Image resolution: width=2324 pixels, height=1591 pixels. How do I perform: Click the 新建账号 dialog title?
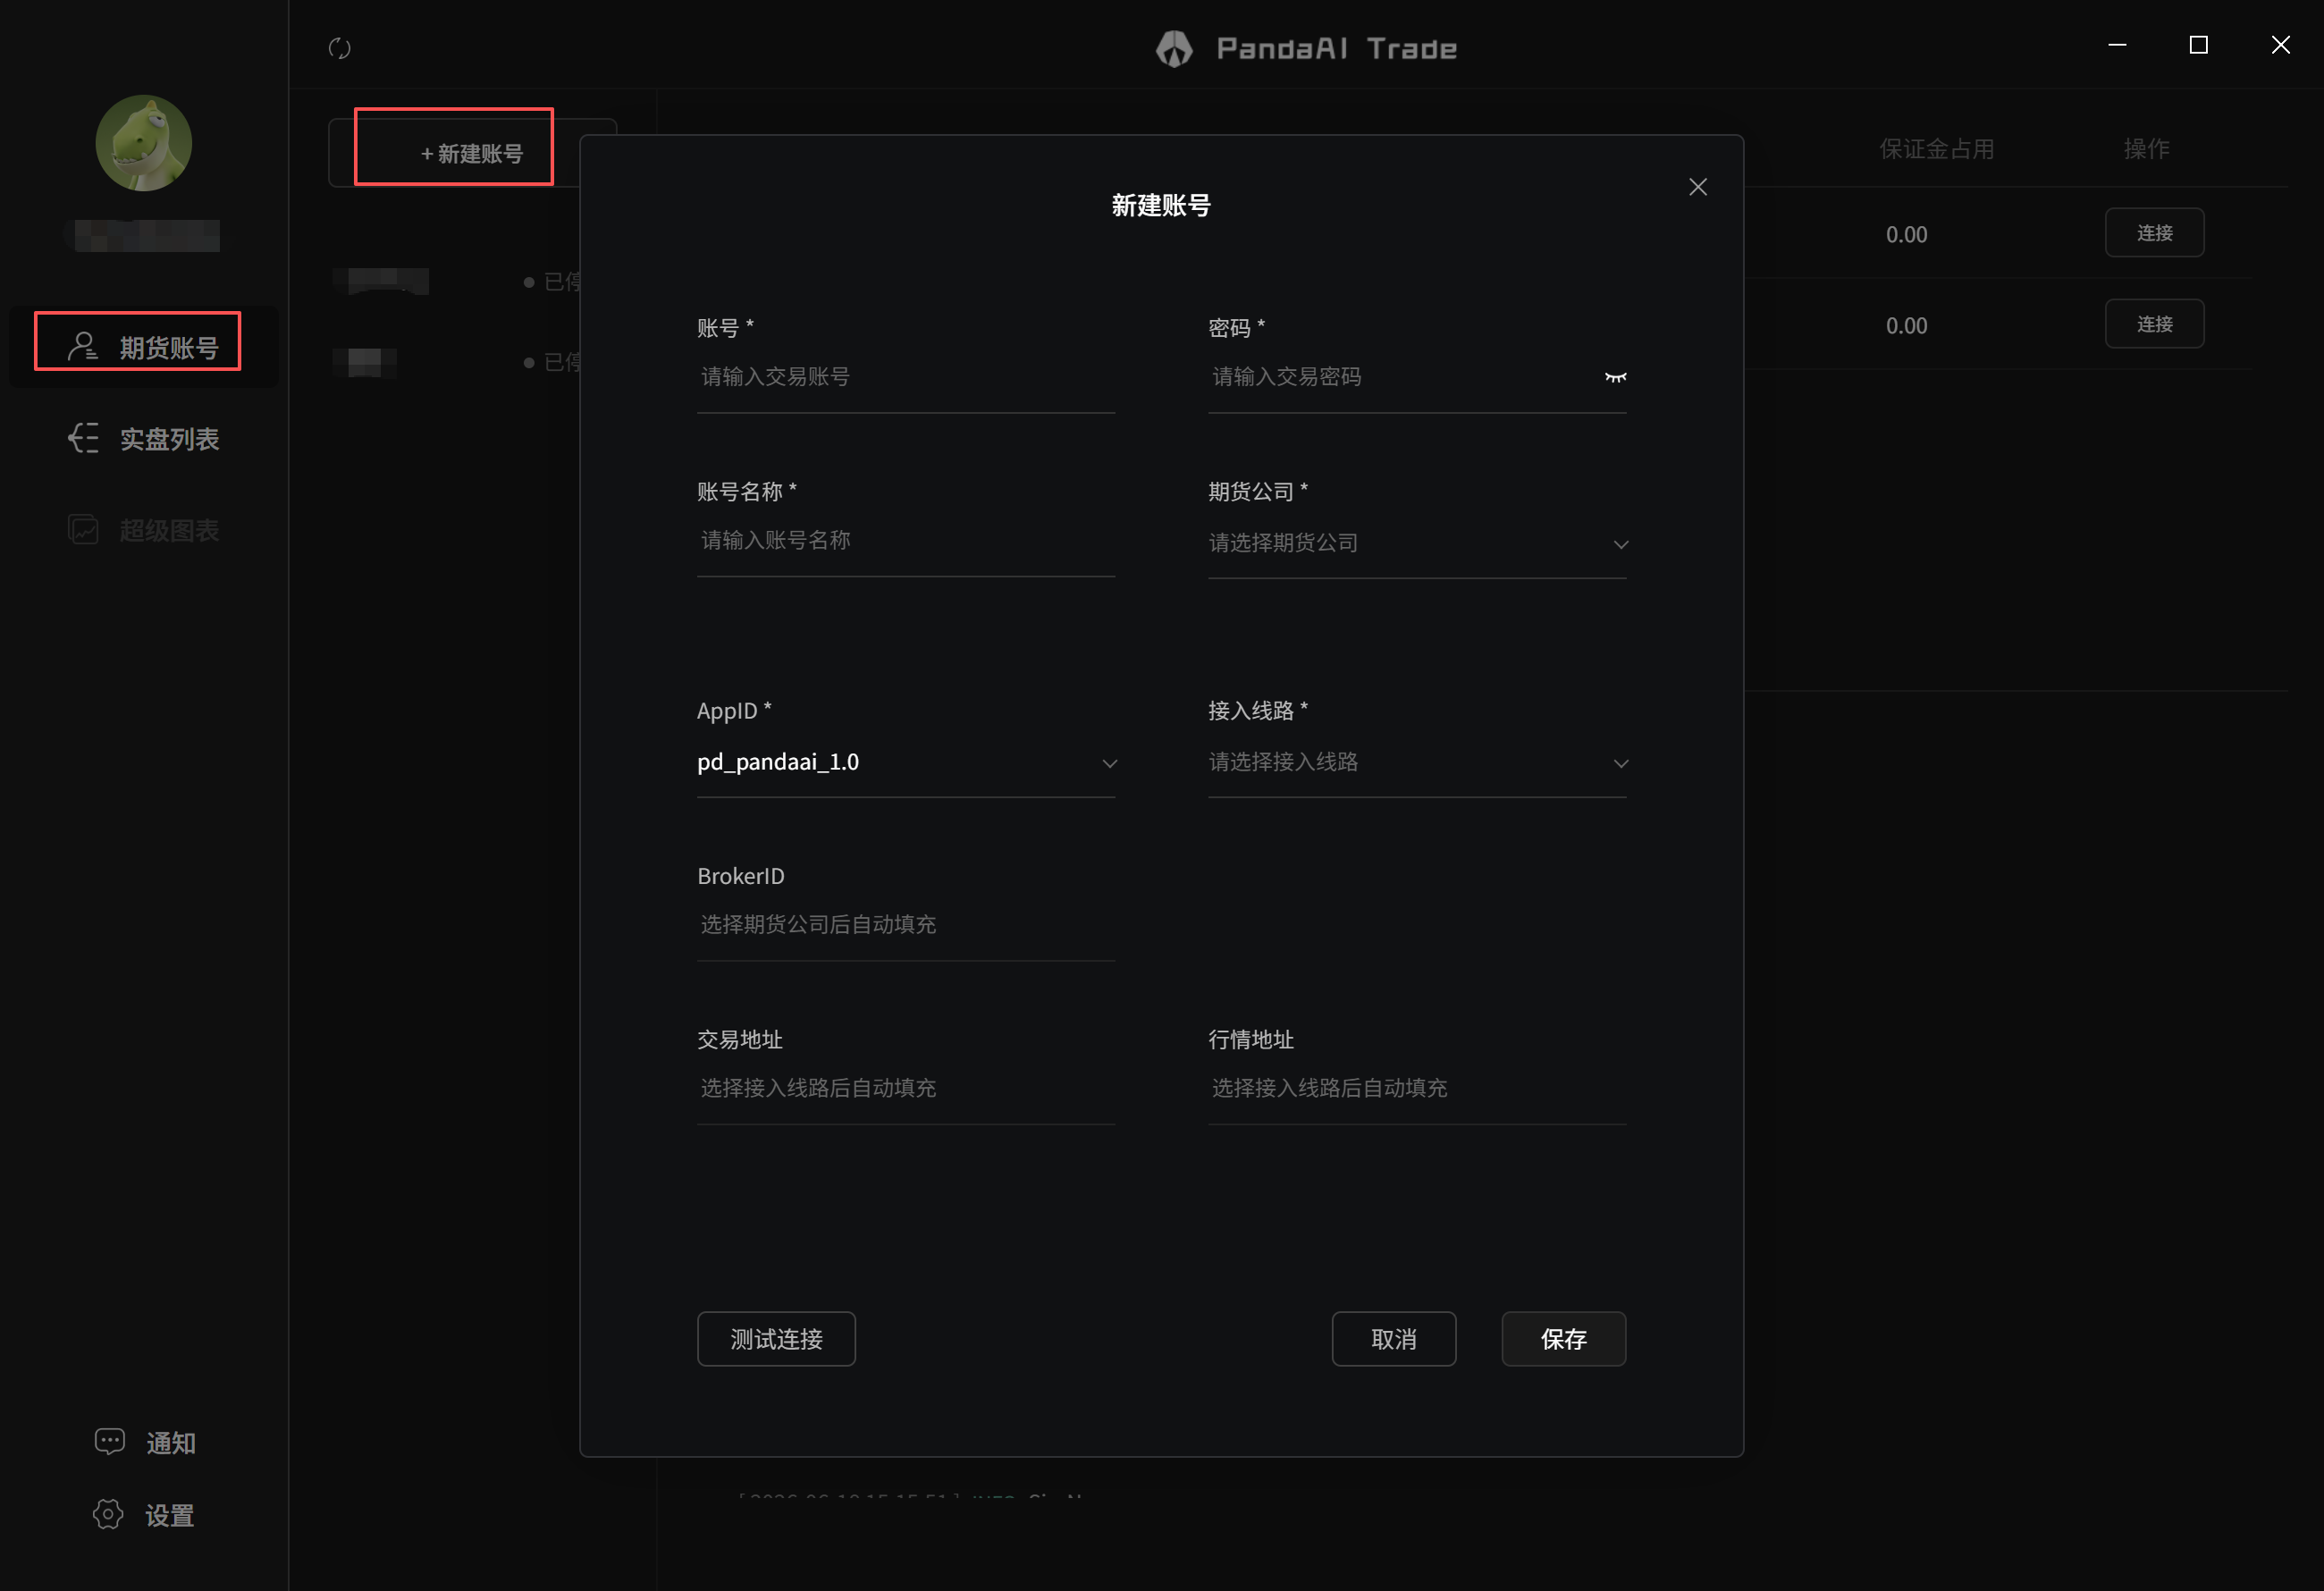1161,205
